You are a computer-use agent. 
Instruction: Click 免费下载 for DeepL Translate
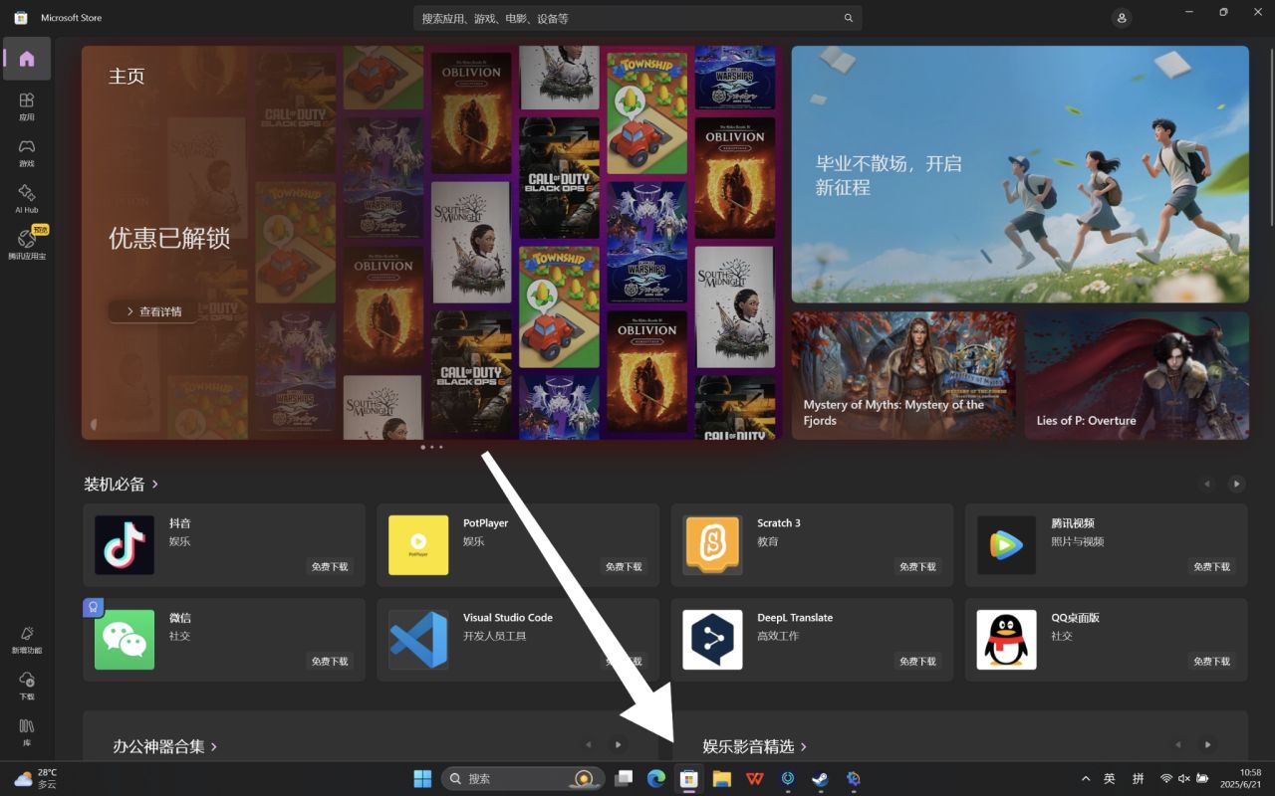tap(917, 661)
